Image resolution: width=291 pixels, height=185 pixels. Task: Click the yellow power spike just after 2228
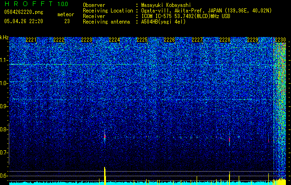(x=229, y=178)
